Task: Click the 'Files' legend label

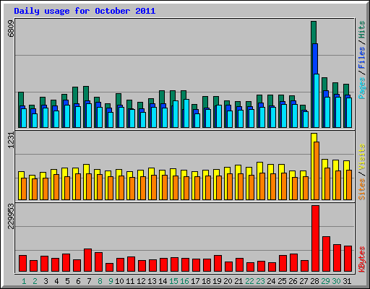Action: 361,58
